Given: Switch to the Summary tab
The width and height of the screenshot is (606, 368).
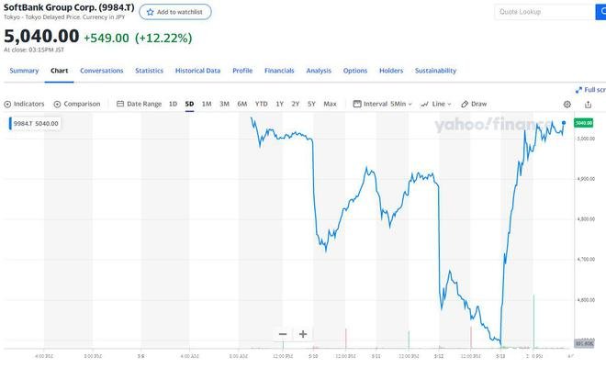Looking at the screenshot, I should point(24,71).
